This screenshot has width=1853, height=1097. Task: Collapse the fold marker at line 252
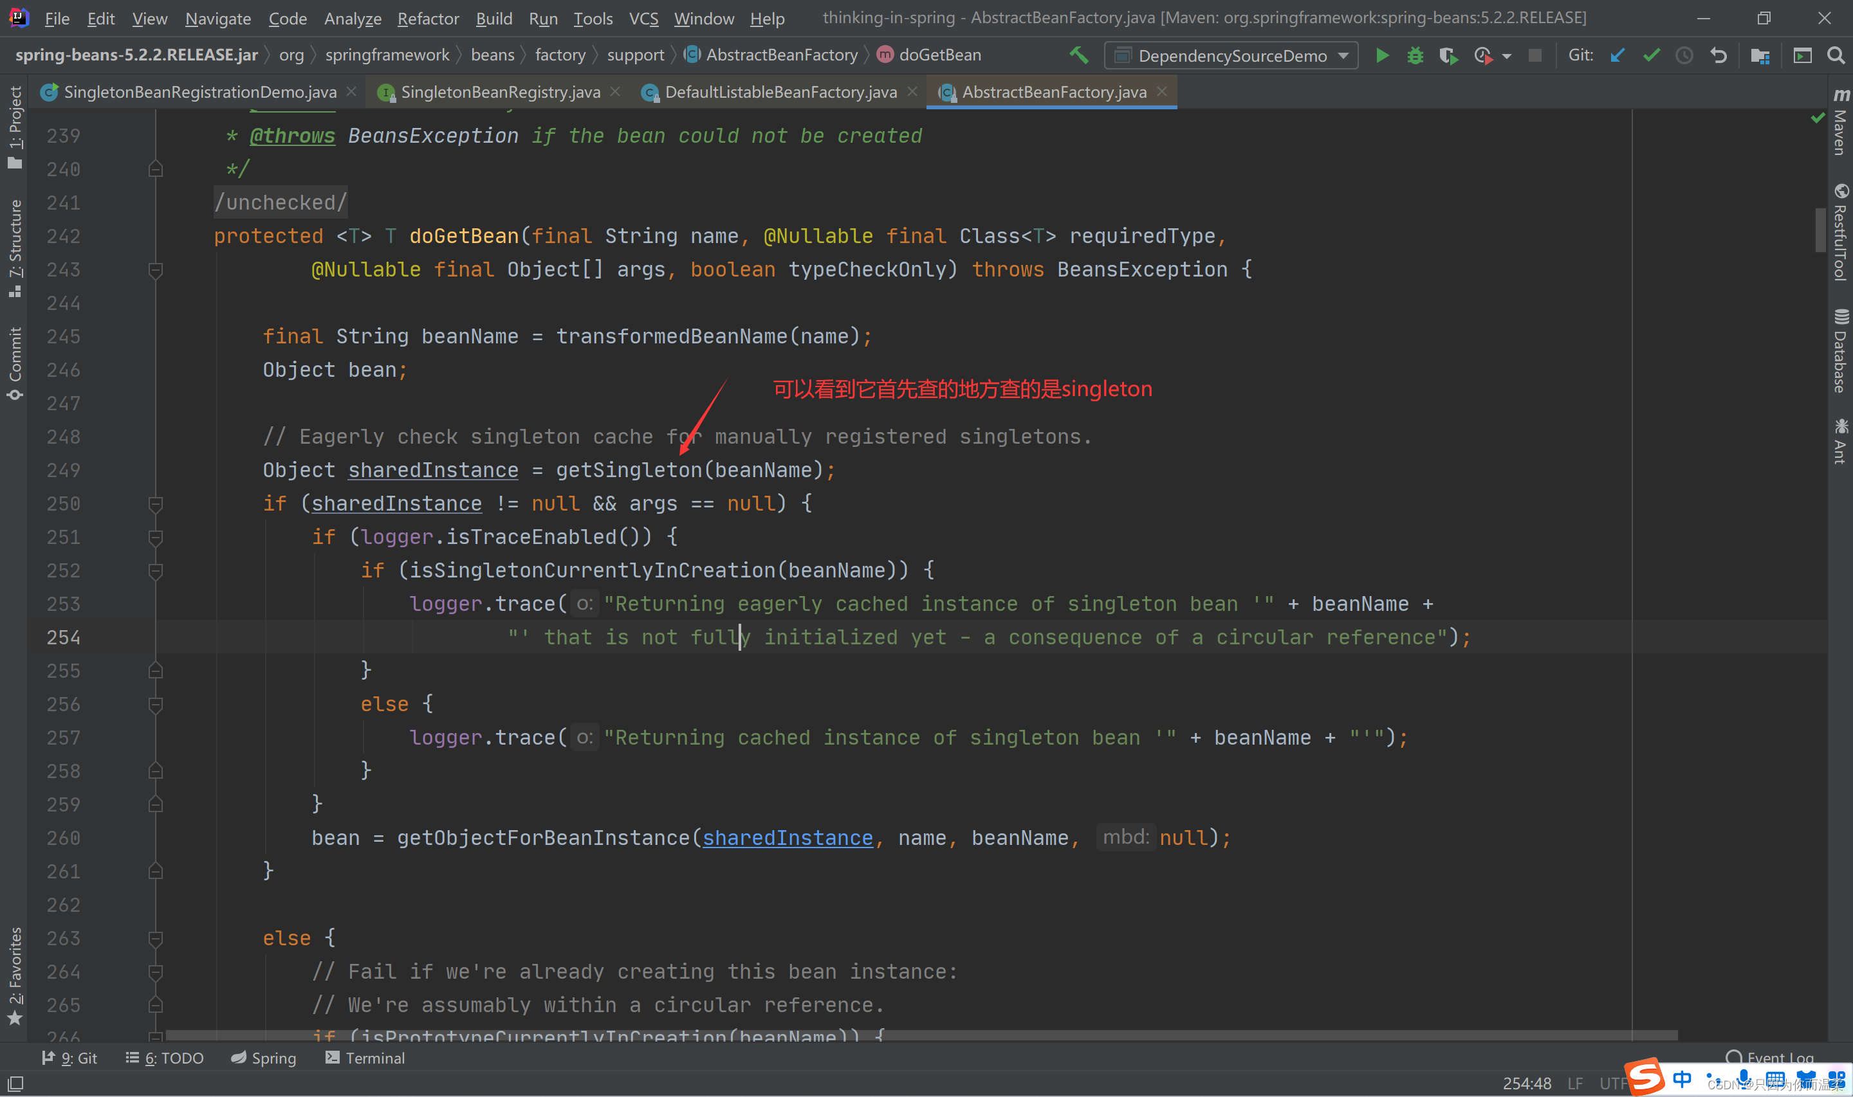[x=155, y=572]
